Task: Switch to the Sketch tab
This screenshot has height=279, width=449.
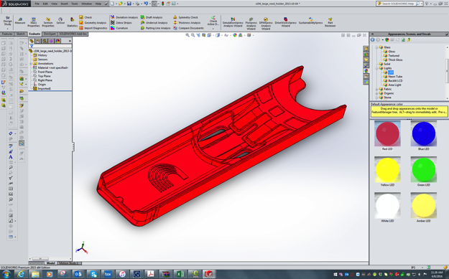Action: (x=20, y=34)
